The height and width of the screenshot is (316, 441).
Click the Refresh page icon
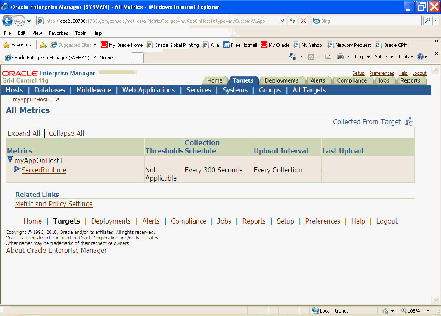pos(292,21)
